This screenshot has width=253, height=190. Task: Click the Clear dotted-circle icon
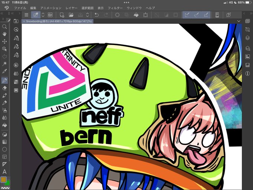(x=117, y=15)
